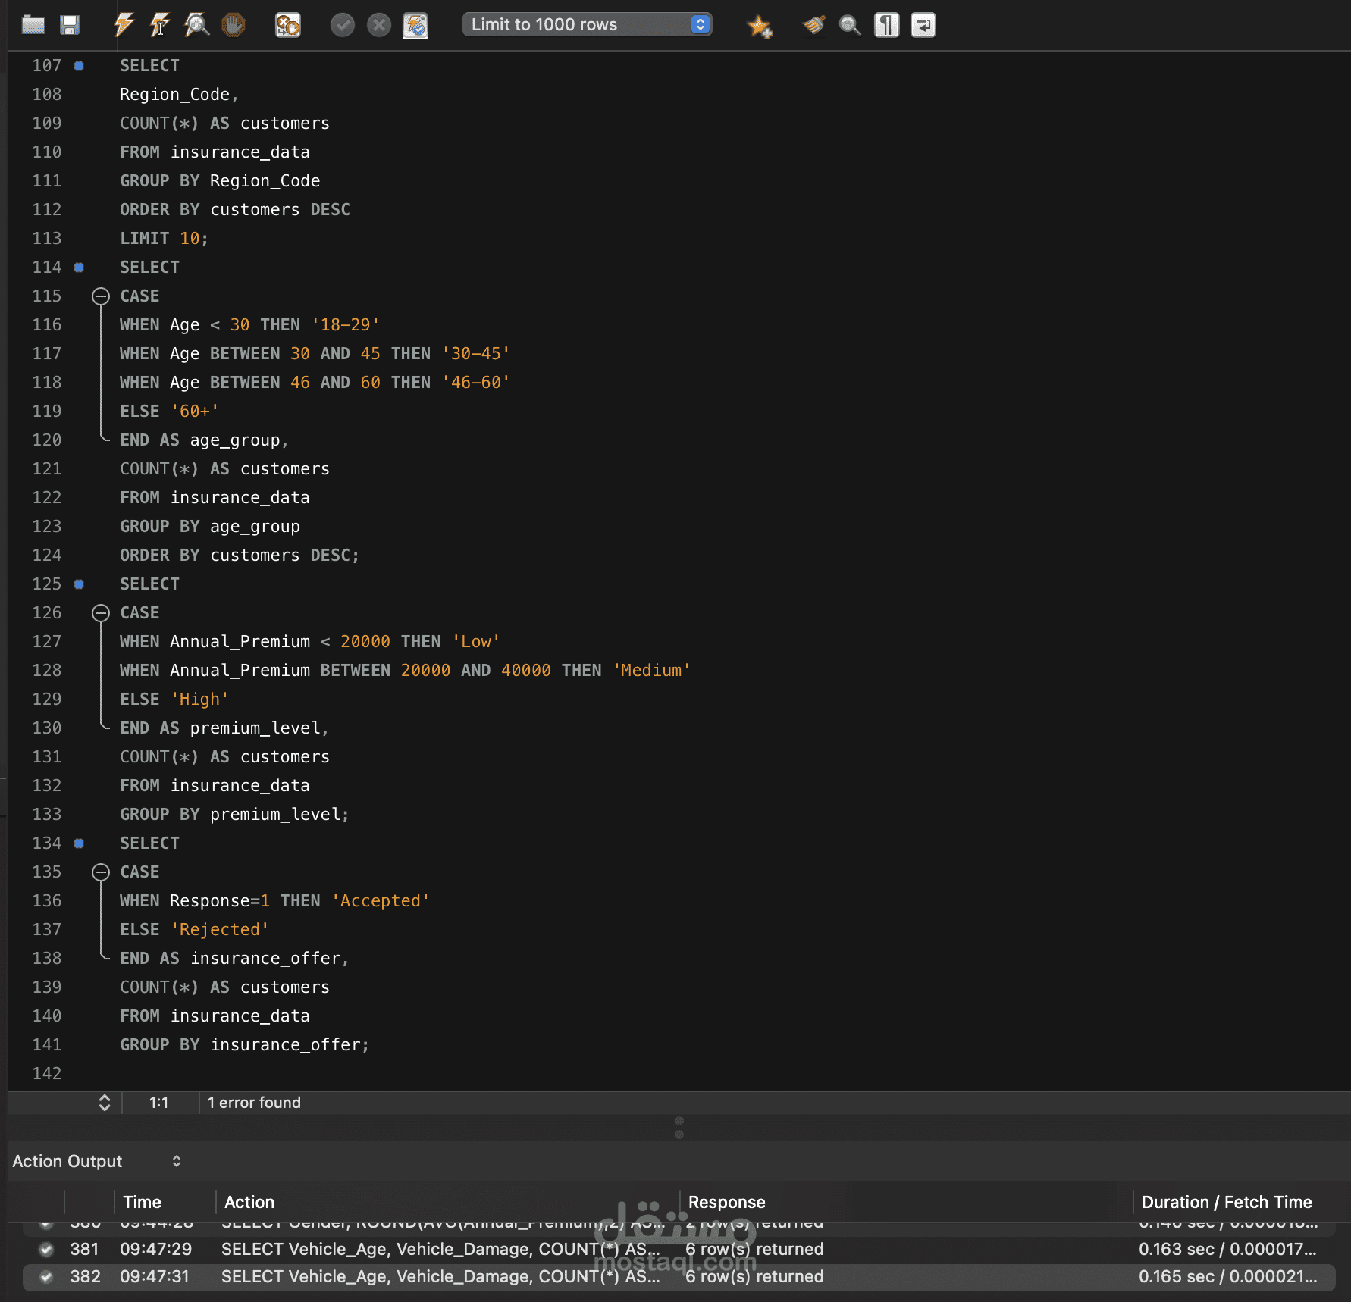Click success status icon of row 381
This screenshot has height=1302, width=1351.
(x=46, y=1249)
